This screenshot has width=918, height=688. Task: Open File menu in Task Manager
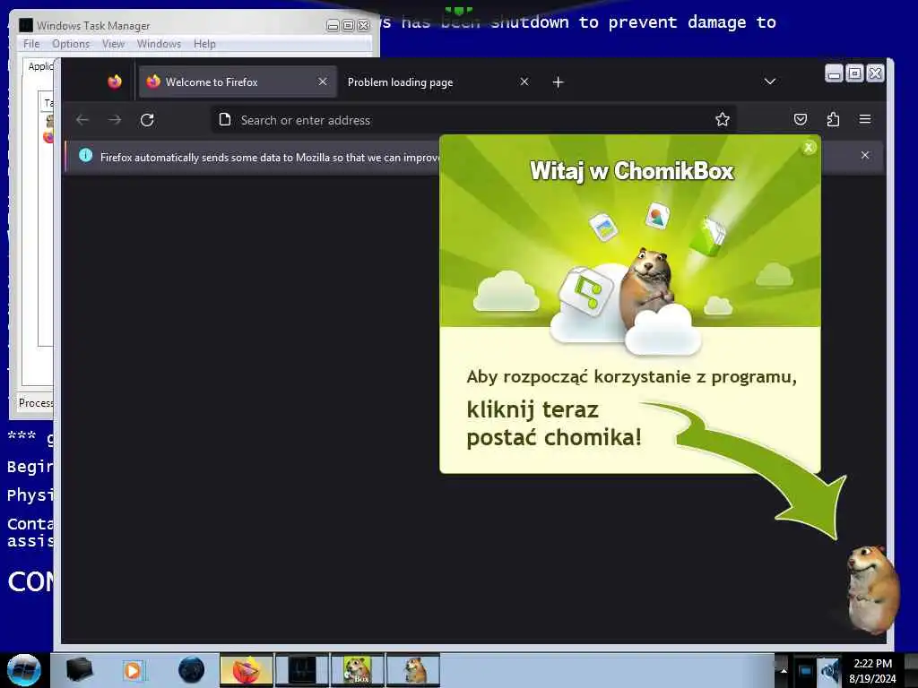(31, 44)
